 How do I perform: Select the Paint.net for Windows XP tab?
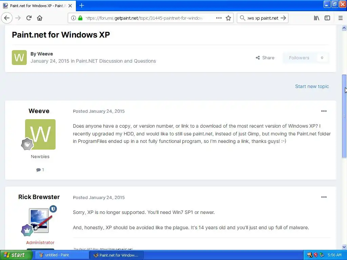coord(38,6)
